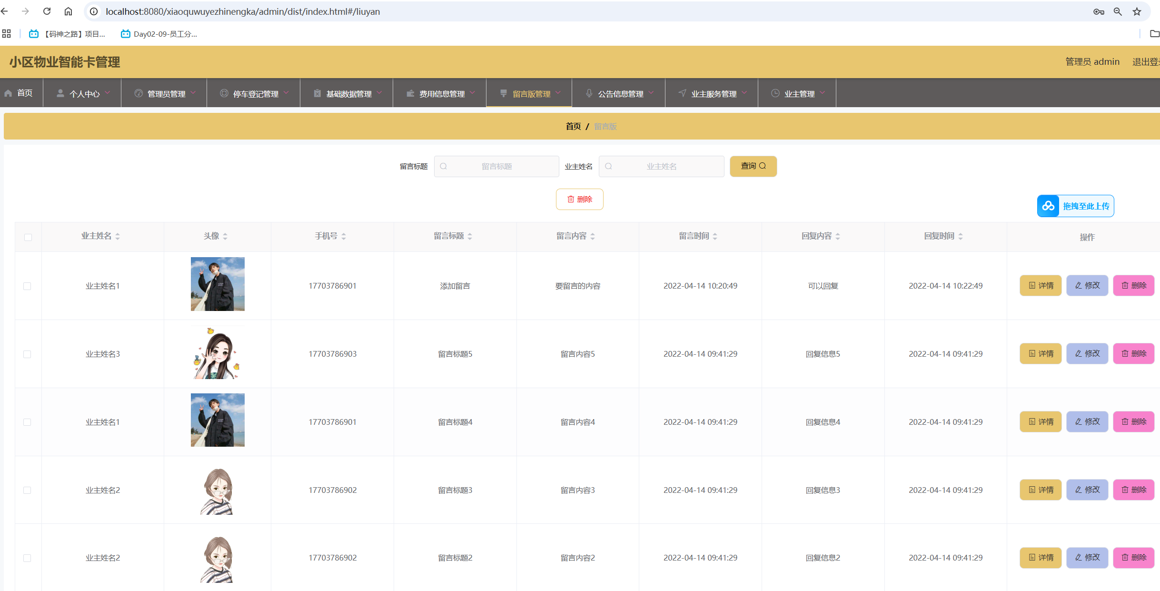Bookmark this page with the star icon

pyautogui.click(x=1137, y=11)
